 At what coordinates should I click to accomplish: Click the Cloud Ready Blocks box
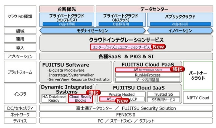(x=80, y=98)
